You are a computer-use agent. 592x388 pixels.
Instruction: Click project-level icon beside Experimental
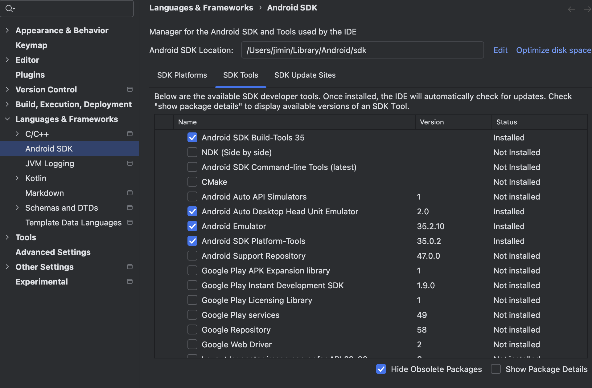[130, 281]
